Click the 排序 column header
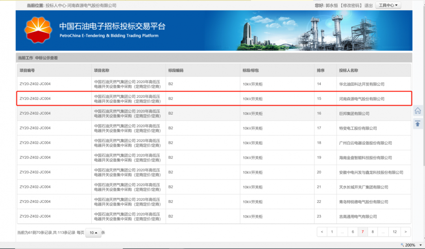The height and width of the screenshot is (249, 425). pos(321,70)
